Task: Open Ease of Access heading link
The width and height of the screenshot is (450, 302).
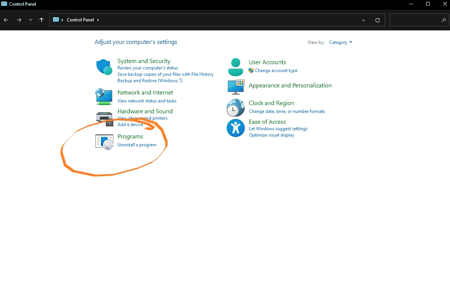Action: tap(267, 122)
